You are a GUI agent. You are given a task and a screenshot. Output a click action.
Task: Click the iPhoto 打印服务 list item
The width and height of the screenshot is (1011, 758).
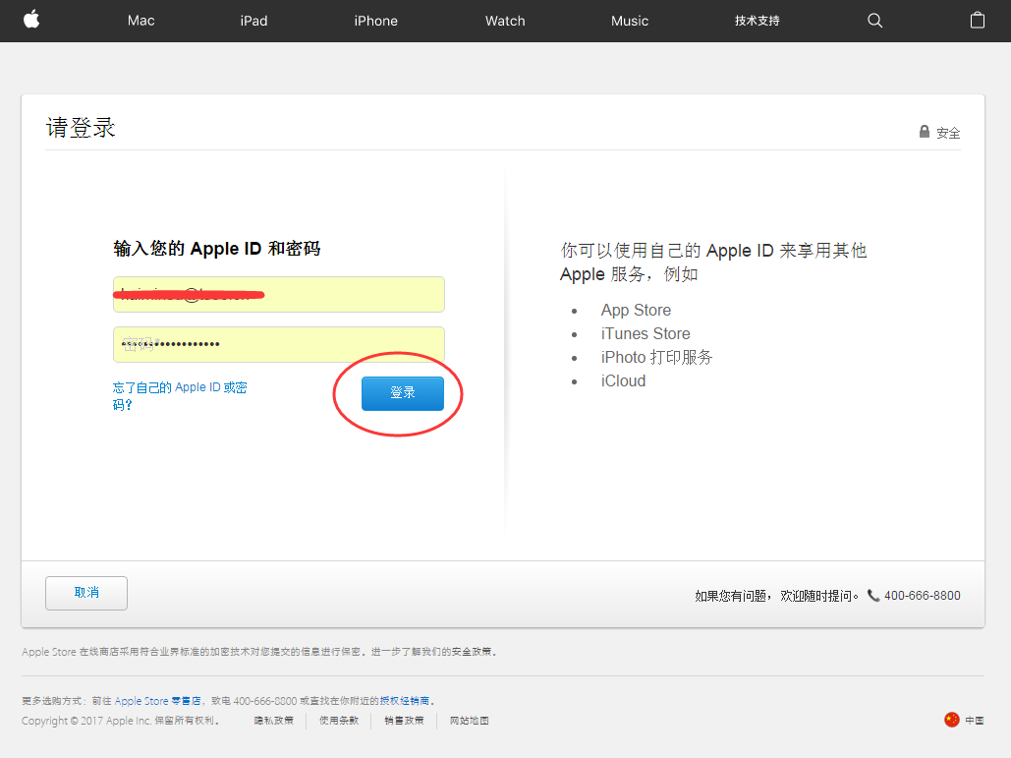(x=656, y=358)
